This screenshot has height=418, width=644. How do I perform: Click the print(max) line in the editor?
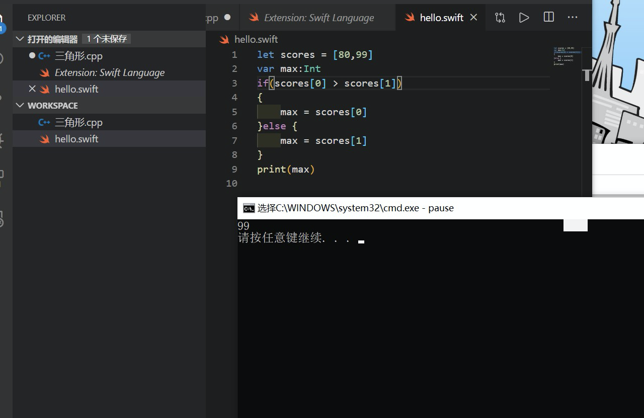tap(286, 169)
